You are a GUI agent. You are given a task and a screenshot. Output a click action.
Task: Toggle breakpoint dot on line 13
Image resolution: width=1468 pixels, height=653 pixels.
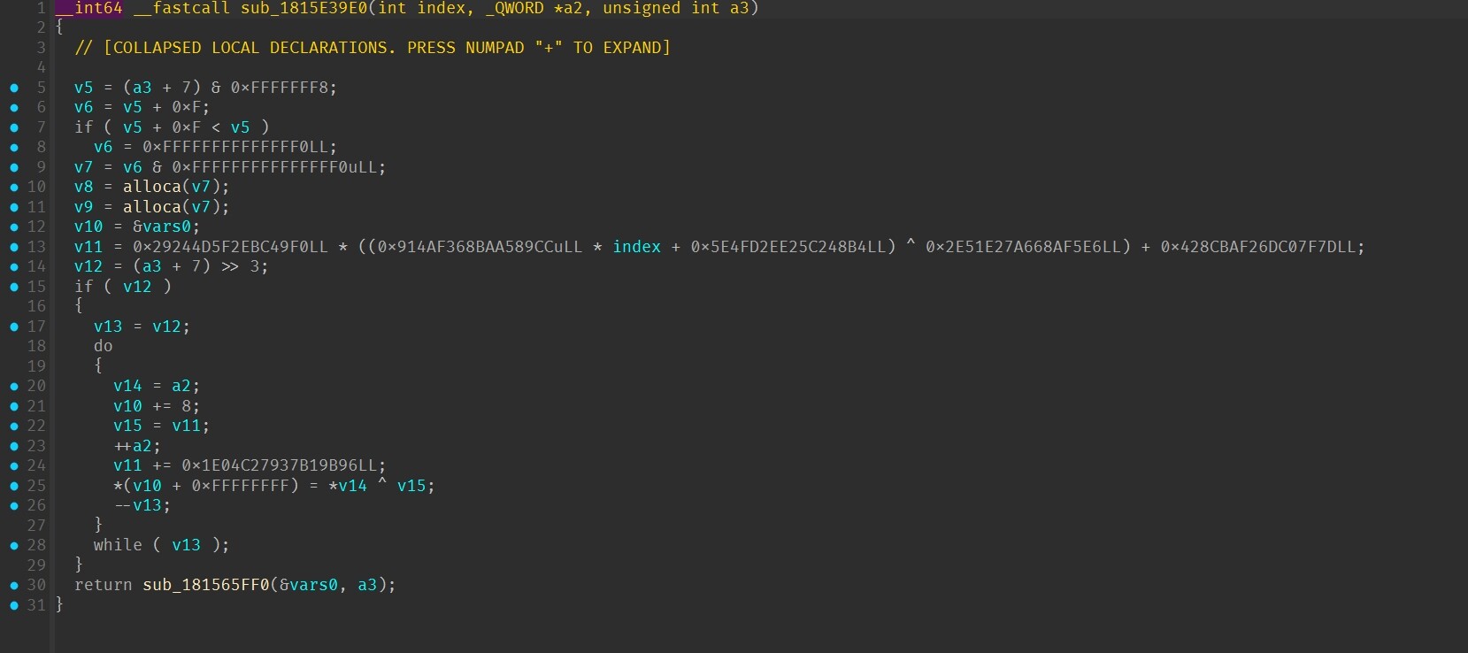pyautogui.click(x=14, y=247)
